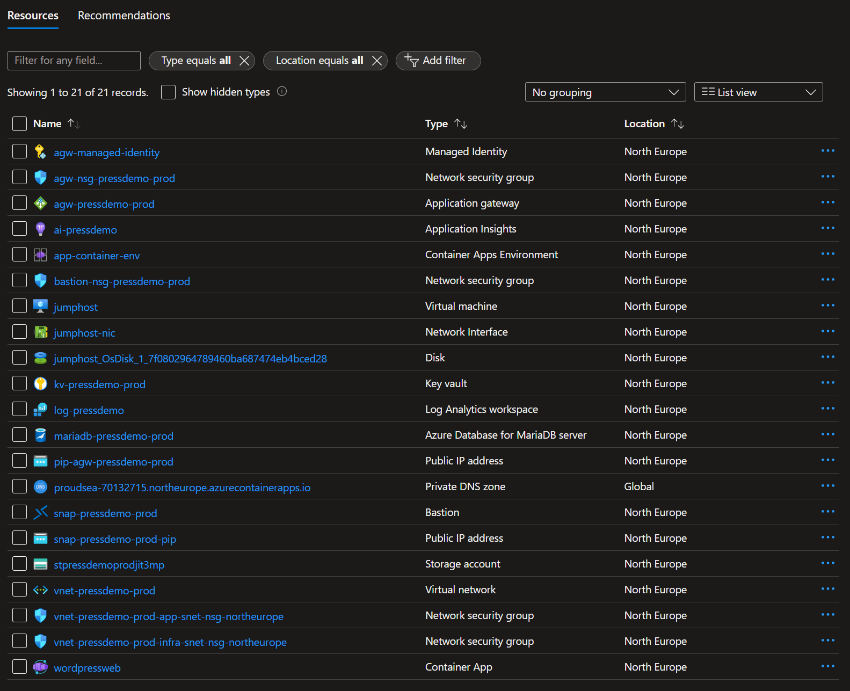
Task: Click the log-pressdemo Log Analytics icon
Action: coord(40,409)
